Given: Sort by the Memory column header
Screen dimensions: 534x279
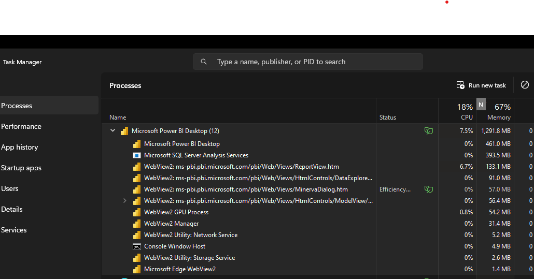Looking at the screenshot, I should coord(495,111).
